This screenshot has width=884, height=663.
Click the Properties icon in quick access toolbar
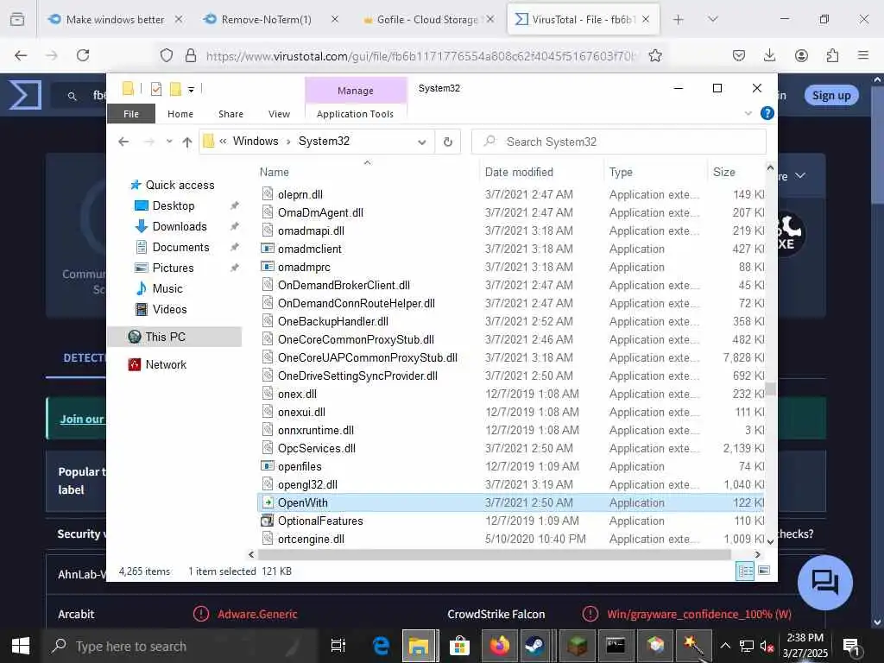point(156,89)
